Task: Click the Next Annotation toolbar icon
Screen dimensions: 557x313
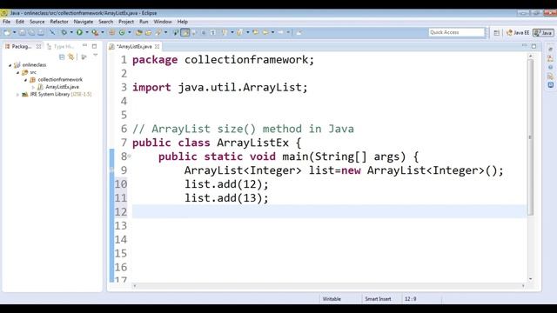Action: coord(225,32)
